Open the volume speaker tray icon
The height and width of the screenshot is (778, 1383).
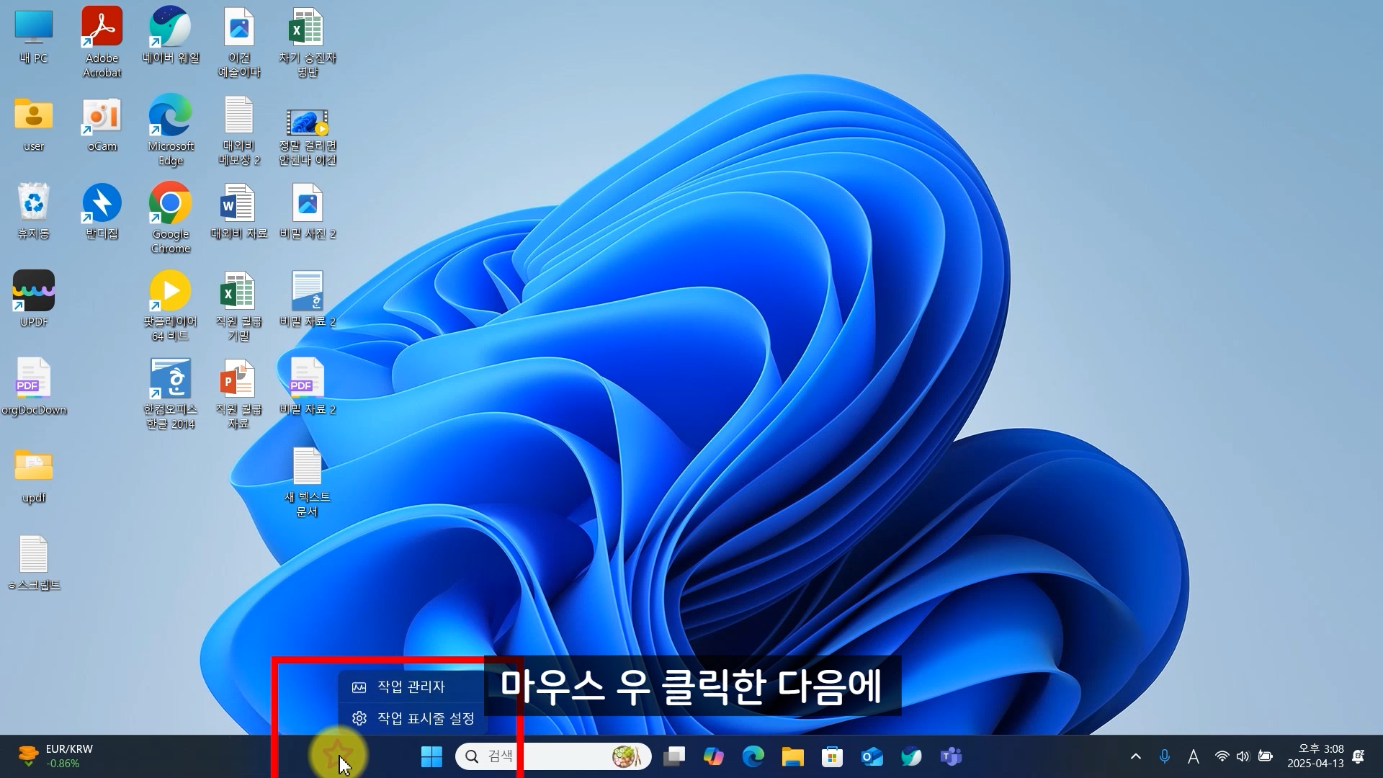pos(1243,756)
